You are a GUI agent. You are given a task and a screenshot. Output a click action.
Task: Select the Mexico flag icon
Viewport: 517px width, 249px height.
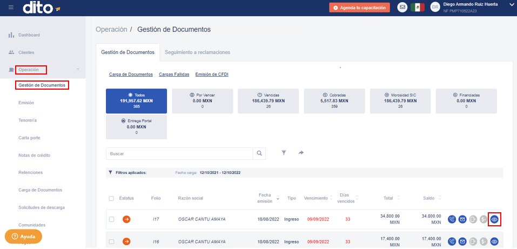coord(417,8)
